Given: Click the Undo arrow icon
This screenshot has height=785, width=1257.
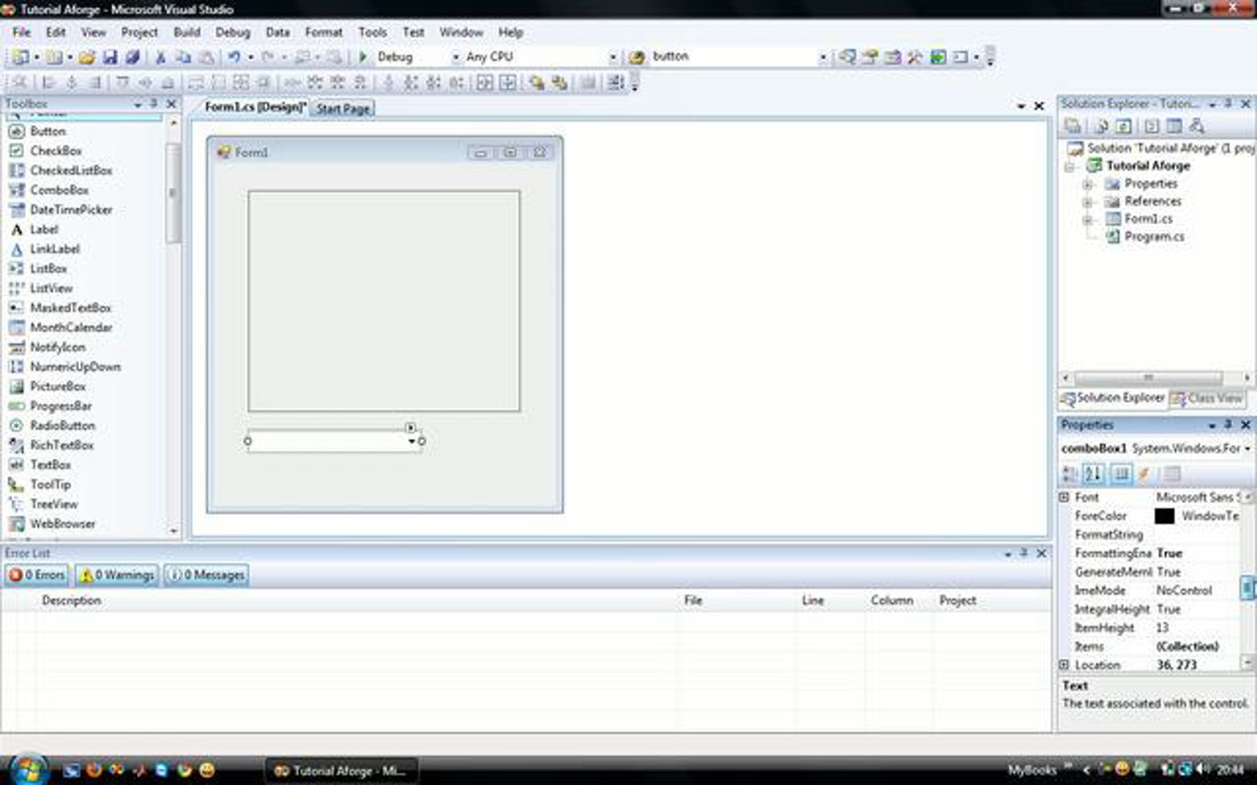Looking at the screenshot, I should coord(234,57).
